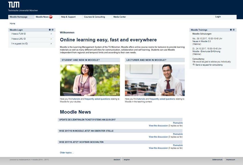Click the 'Moodle-Schulungen' subheading
This screenshot has height=165, width=243.
pyautogui.click(x=202, y=34)
